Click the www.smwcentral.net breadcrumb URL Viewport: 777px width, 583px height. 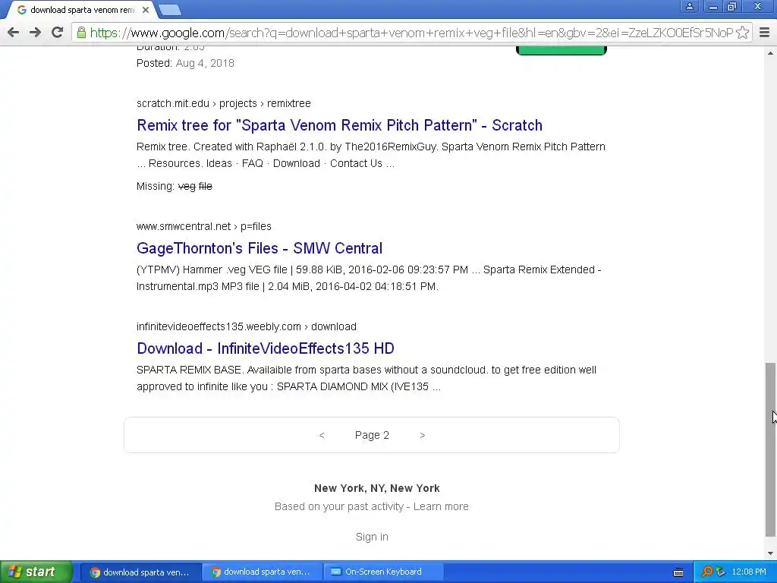pos(203,226)
